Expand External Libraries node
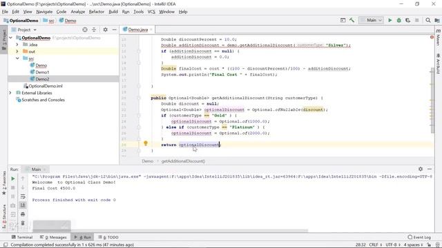This screenshot has width=442, height=248. click(x=11, y=93)
